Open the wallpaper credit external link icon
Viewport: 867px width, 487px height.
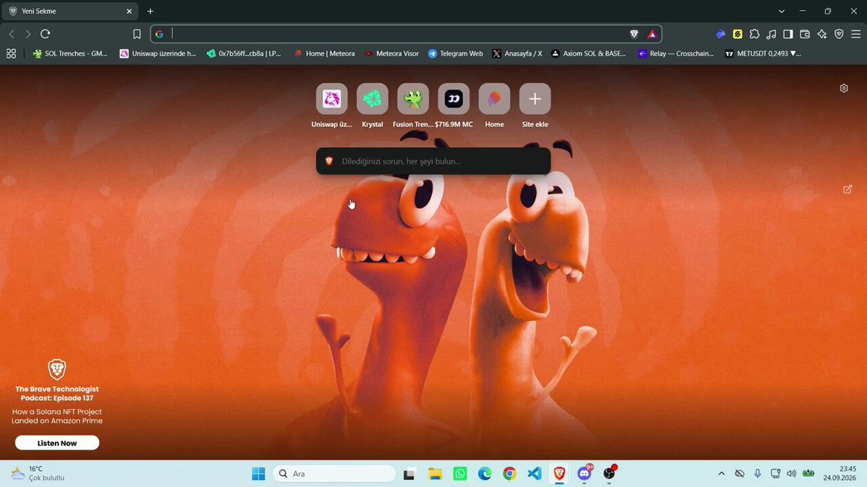(x=847, y=189)
